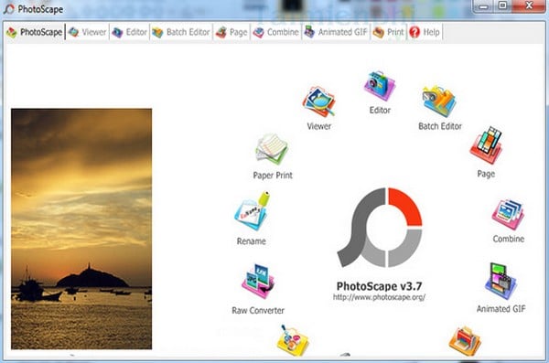Open the Paper Print icon
This screenshot has width=549, height=363.
click(x=272, y=149)
